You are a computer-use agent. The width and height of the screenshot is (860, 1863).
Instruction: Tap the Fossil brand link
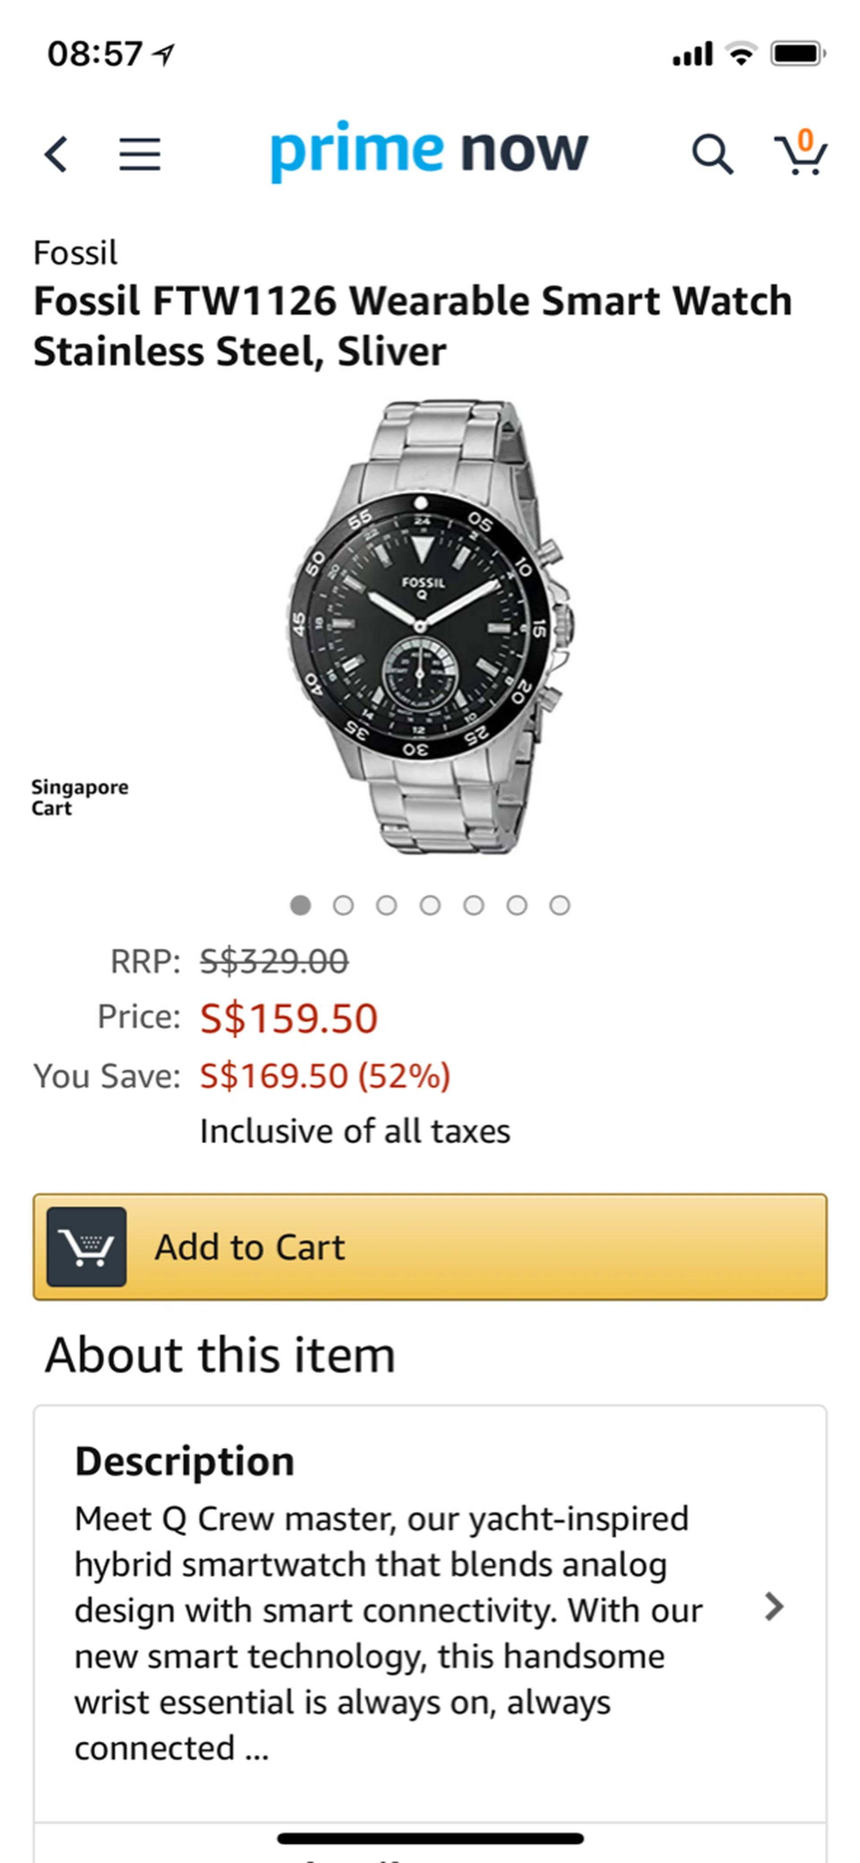click(75, 253)
